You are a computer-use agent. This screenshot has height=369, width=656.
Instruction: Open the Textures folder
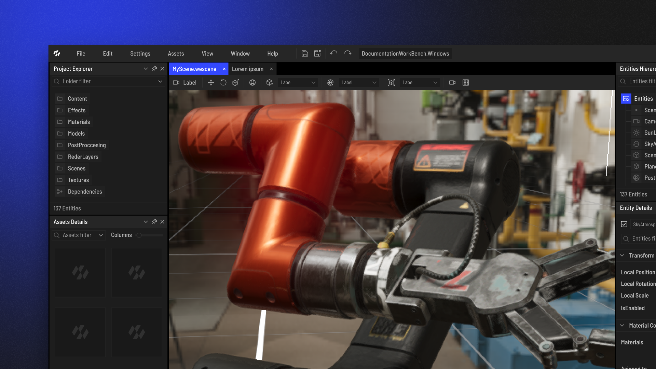pyautogui.click(x=73, y=180)
